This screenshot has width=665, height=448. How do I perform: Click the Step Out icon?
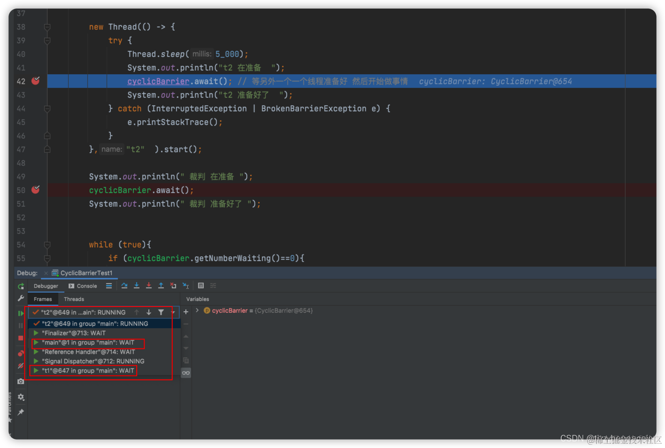[161, 286]
